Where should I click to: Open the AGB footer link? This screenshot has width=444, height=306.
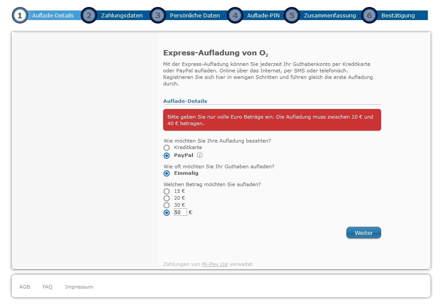(24, 287)
